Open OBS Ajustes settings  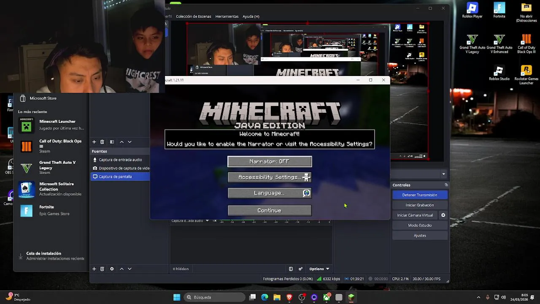420,236
